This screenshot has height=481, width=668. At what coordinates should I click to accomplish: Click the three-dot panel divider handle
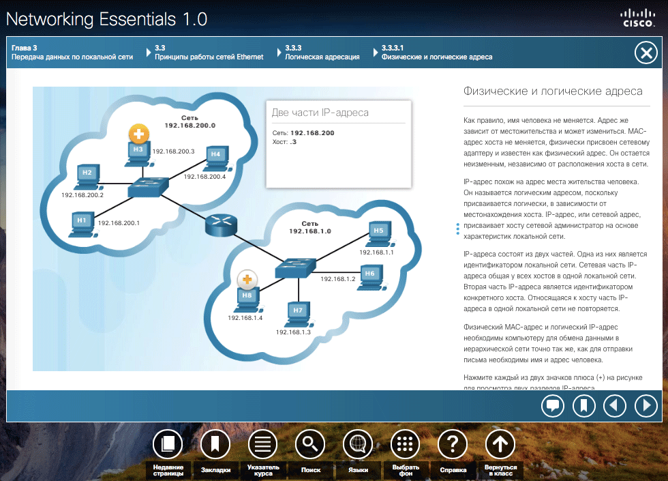(x=457, y=229)
